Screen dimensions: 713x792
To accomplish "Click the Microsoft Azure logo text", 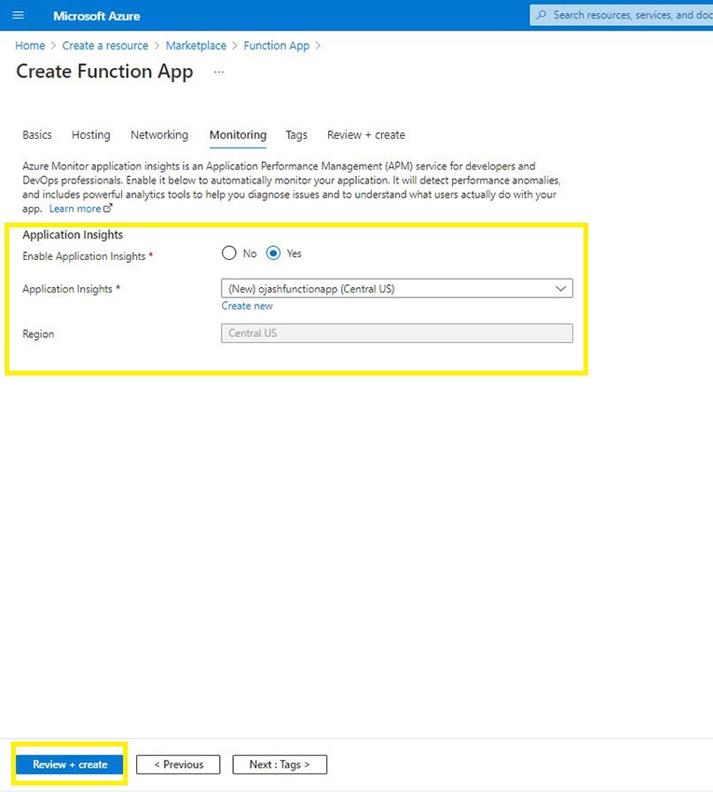I will pos(97,16).
